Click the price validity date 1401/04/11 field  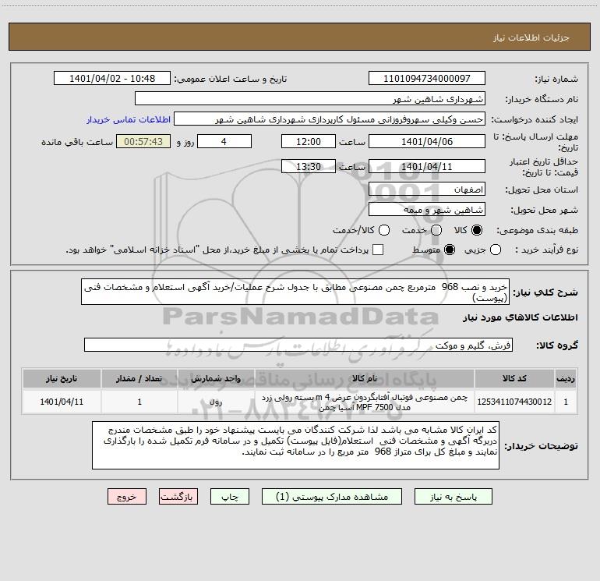coord(427,167)
